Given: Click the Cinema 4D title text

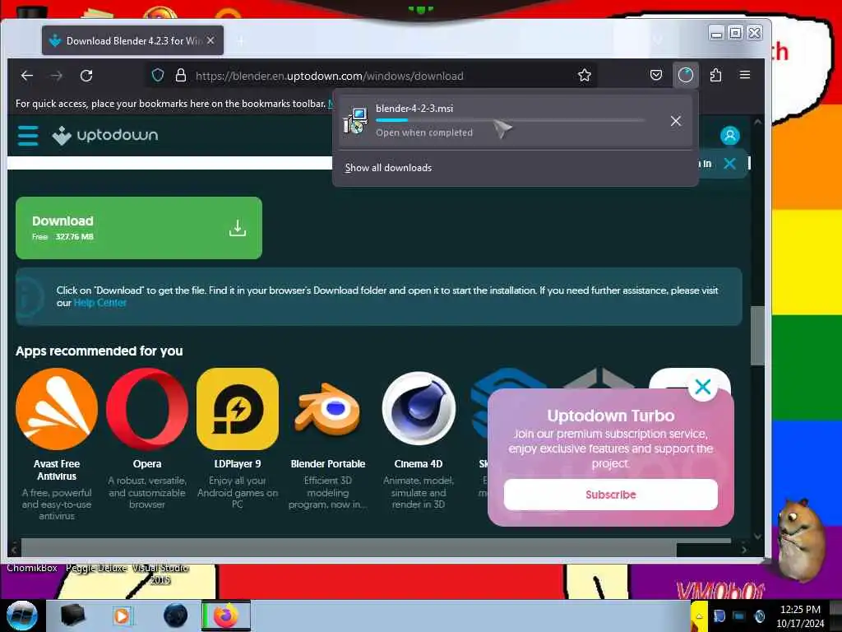Looking at the screenshot, I should tap(419, 464).
